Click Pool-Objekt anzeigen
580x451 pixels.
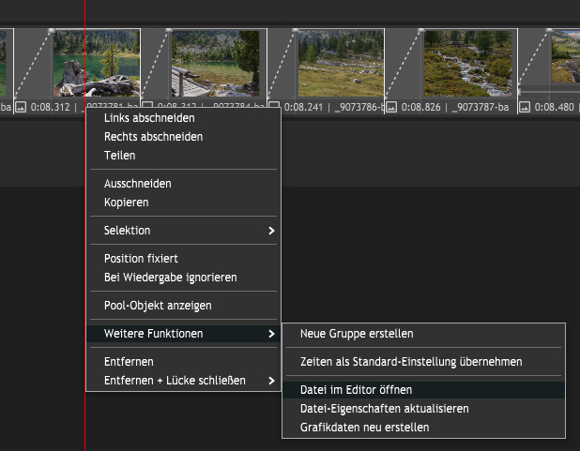click(183, 306)
